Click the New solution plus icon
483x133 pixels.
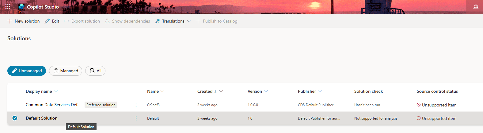pos(10,21)
